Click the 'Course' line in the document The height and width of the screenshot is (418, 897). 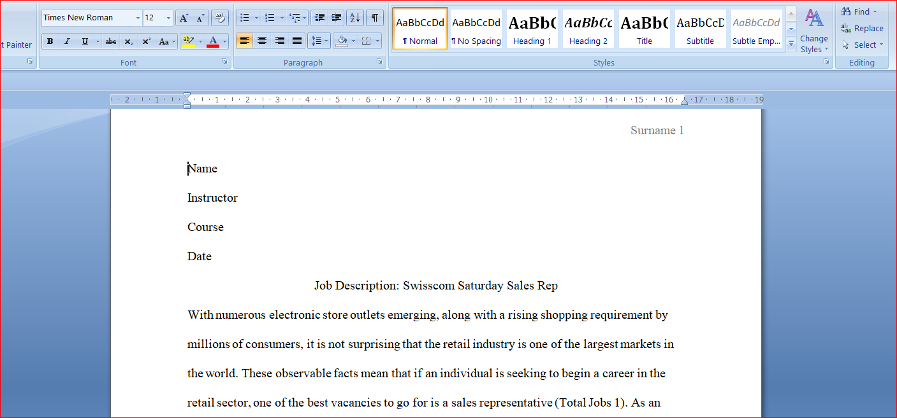(x=205, y=227)
